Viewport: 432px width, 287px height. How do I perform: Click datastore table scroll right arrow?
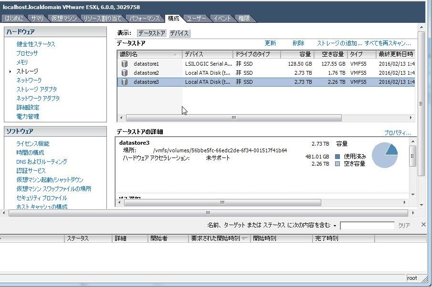coord(411,118)
